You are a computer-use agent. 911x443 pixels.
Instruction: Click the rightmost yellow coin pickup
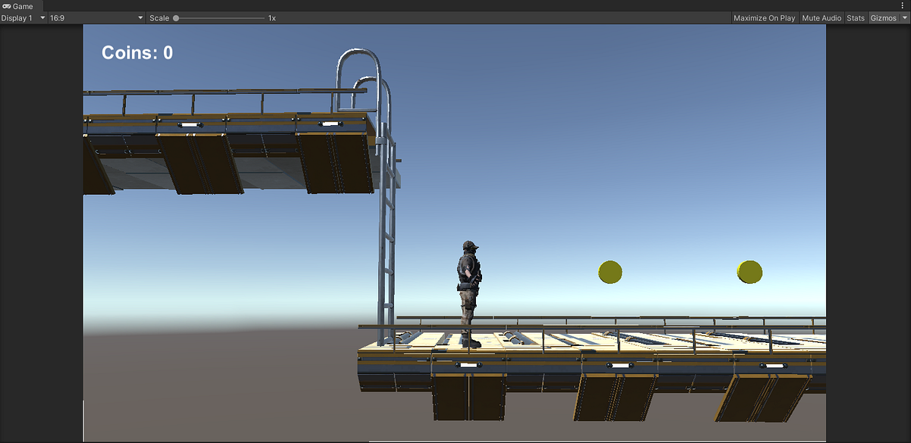(x=749, y=273)
